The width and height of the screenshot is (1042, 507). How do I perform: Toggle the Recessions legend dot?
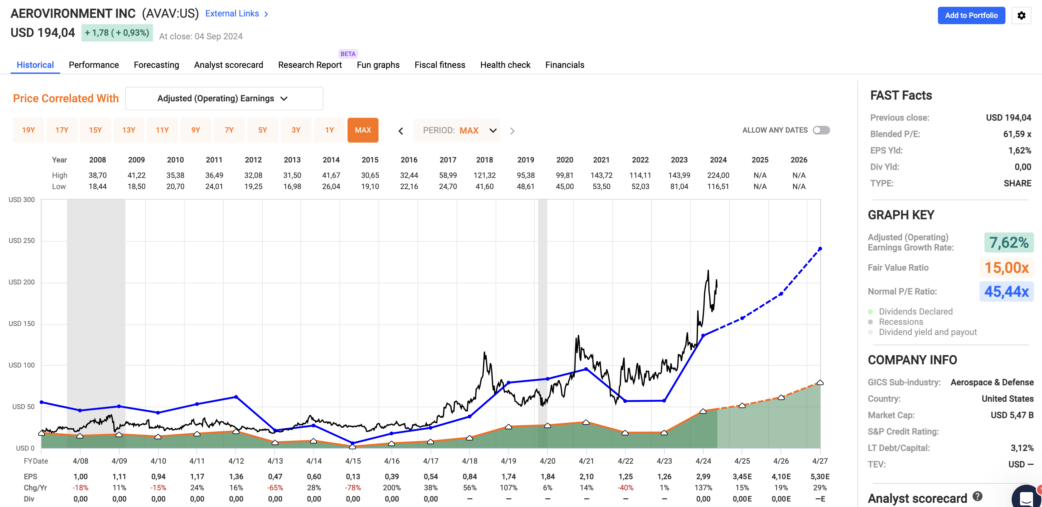tap(871, 322)
